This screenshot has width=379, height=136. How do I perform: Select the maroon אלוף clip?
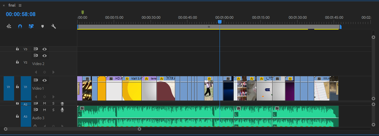pyautogui.click(x=166, y=88)
